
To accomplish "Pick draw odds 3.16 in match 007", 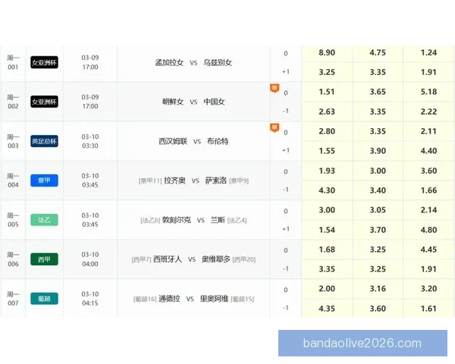I will (x=378, y=289).
